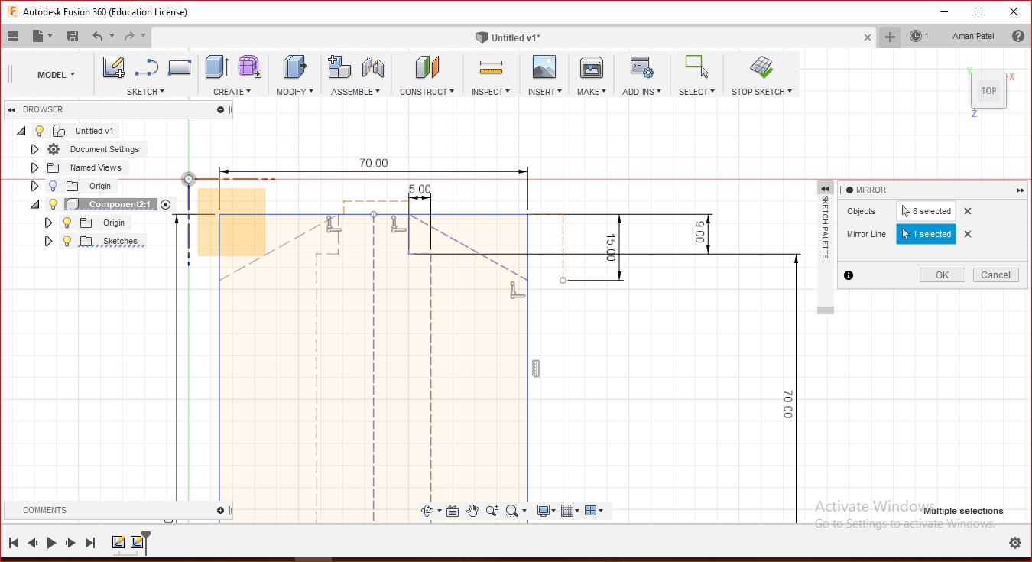The height and width of the screenshot is (562, 1032).
Task: Add a new document tab
Action: click(x=890, y=37)
